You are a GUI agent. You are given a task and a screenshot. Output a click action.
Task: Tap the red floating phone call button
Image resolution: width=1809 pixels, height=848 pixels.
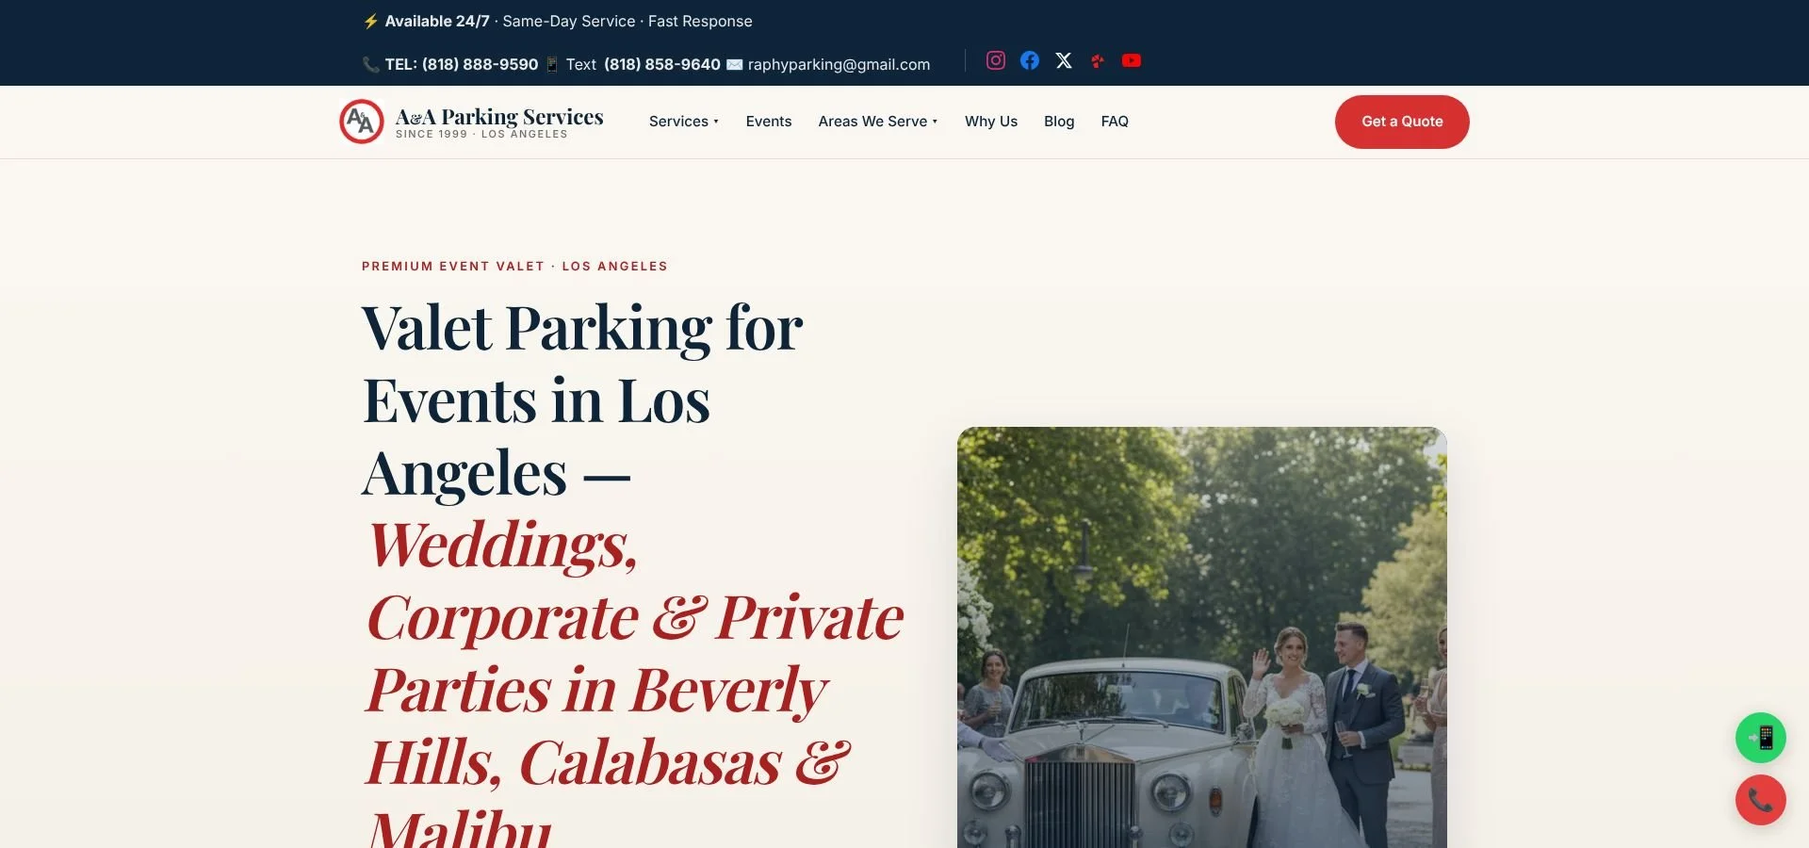(x=1760, y=800)
